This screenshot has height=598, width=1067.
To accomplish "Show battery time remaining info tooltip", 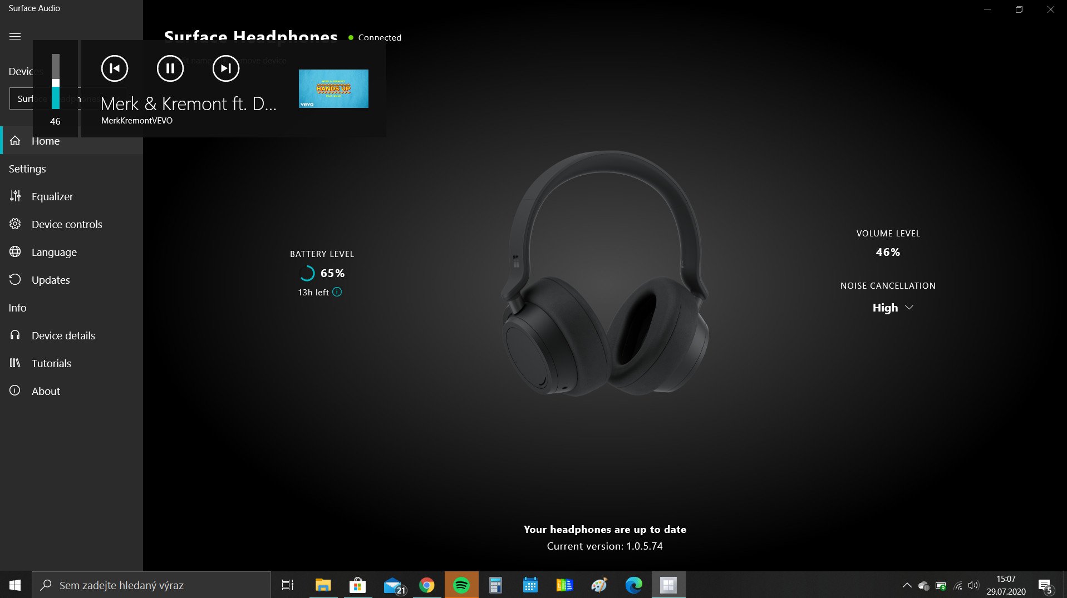I will (x=337, y=292).
